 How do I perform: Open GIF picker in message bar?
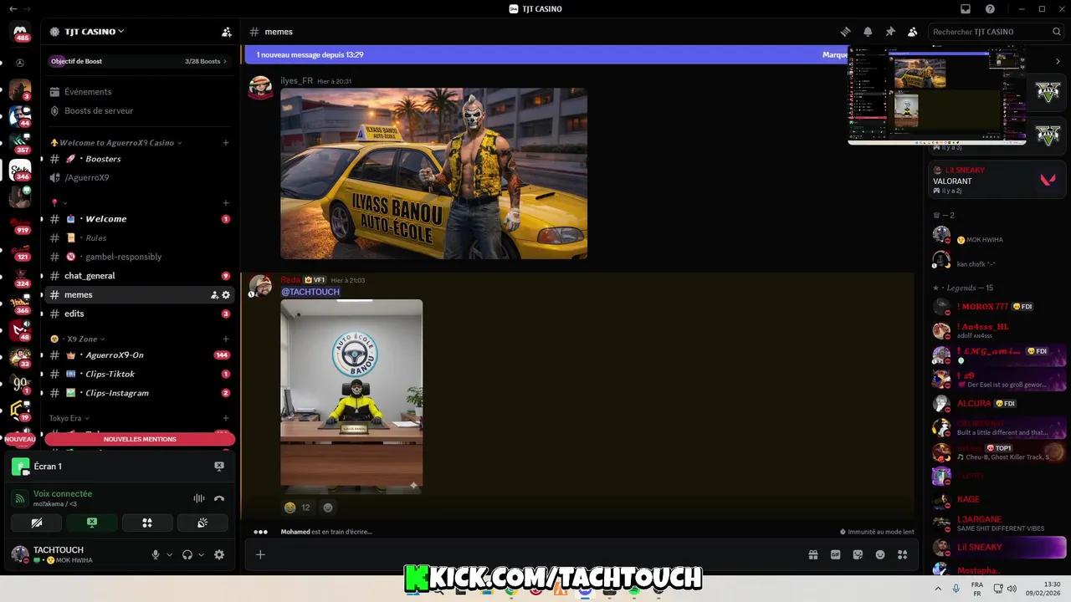point(835,554)
